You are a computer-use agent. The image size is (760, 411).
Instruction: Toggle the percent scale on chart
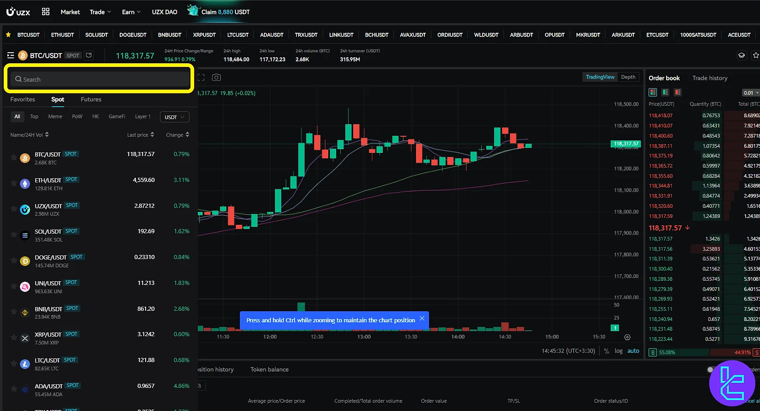pos(607,351)
